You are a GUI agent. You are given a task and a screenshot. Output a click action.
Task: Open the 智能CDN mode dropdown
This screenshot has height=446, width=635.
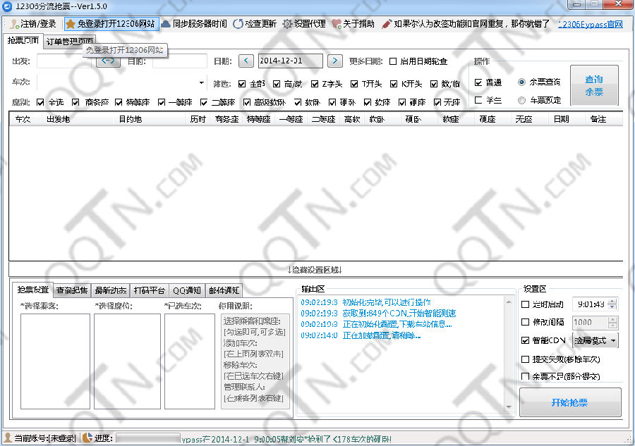coord(612,340)
